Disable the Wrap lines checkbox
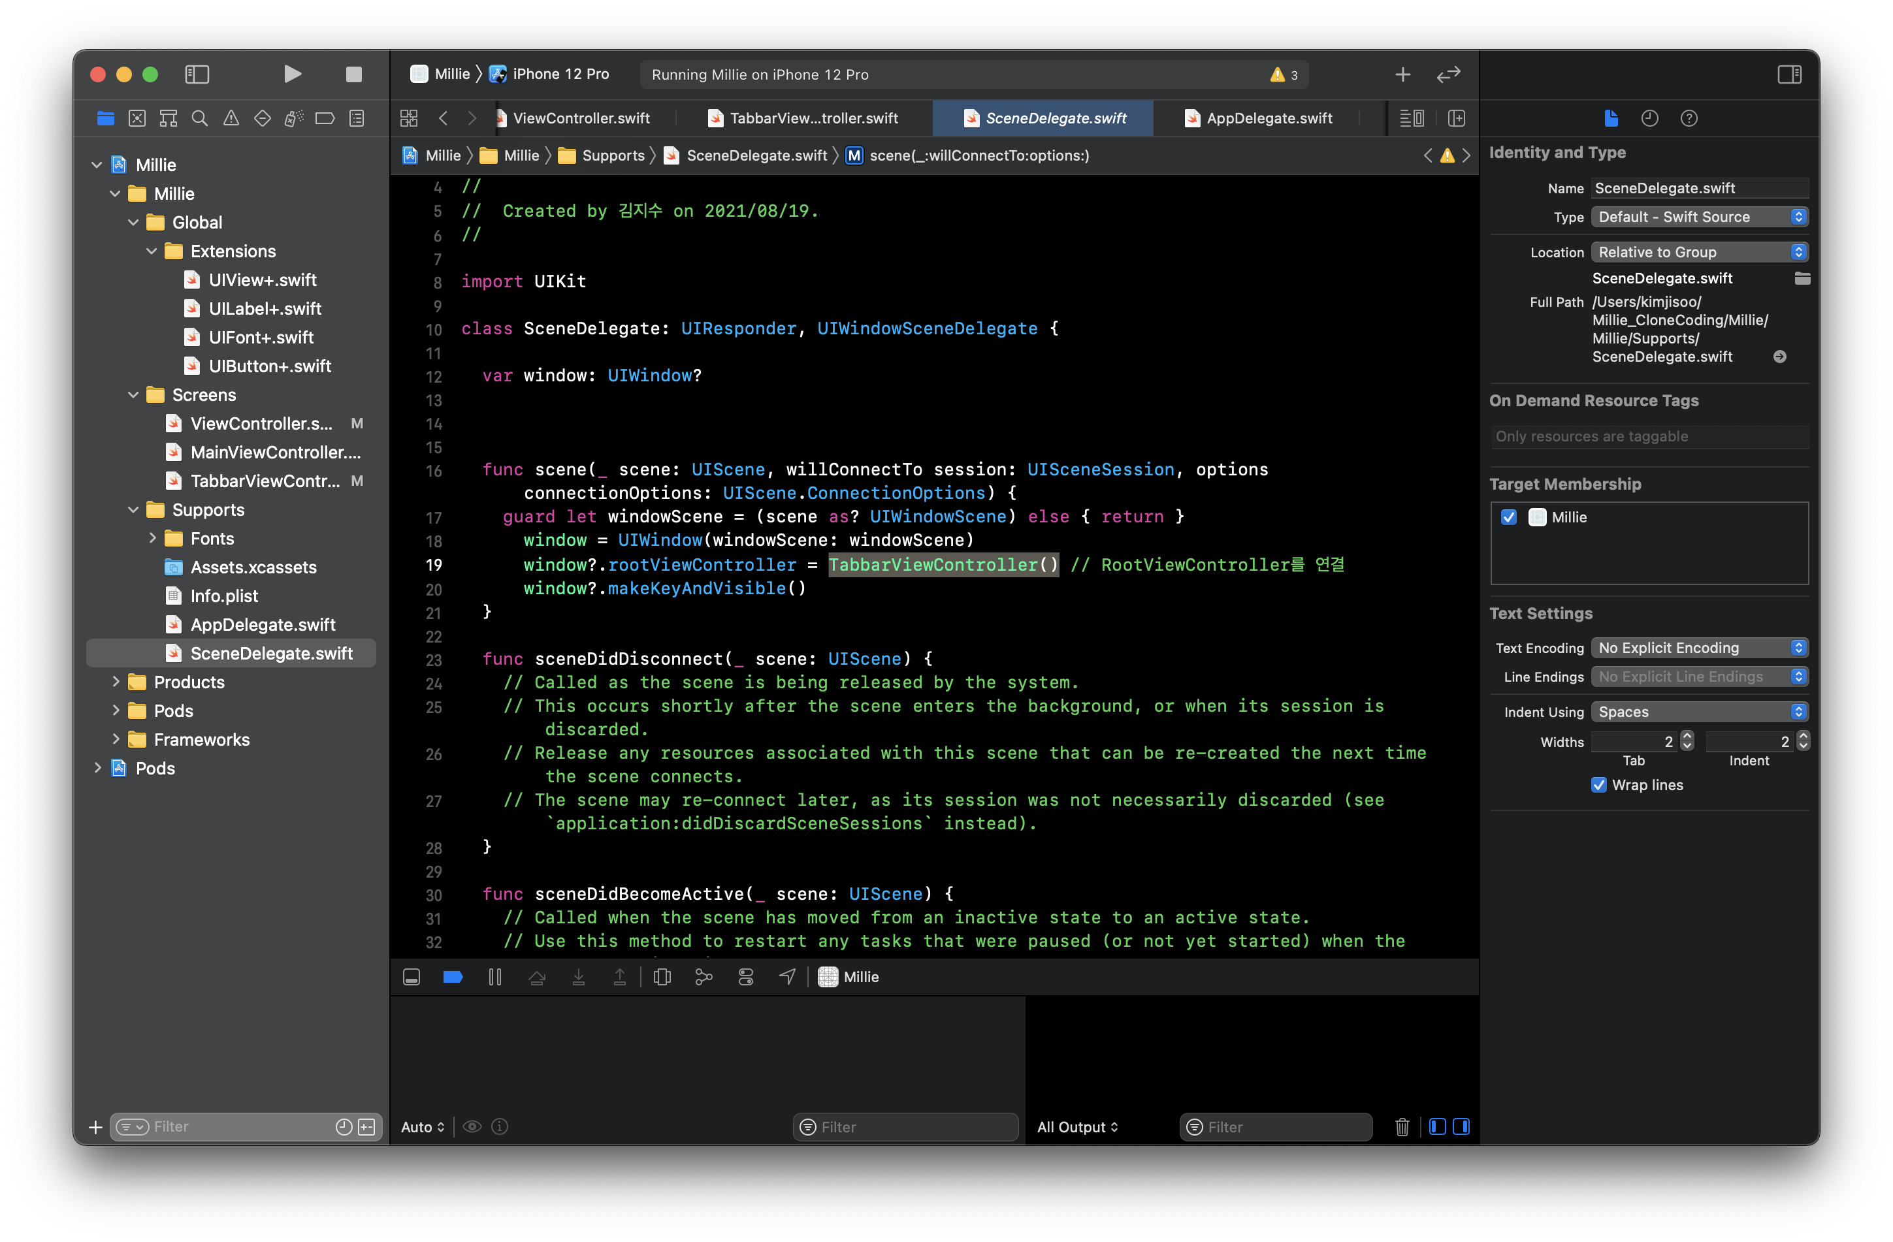This screenshot has height=1242, width=1893. (1598, 785)
